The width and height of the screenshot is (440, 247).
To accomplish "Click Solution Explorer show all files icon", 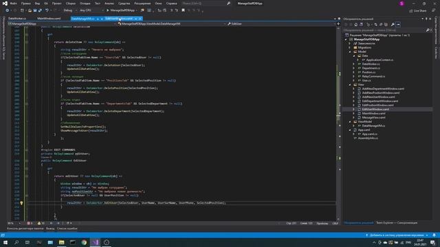I will [386, 25].
